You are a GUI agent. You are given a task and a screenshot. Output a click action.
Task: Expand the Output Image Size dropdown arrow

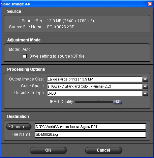145,79
